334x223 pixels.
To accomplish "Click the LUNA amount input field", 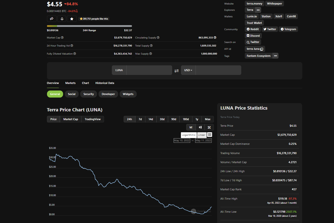I will pos(149,70).
